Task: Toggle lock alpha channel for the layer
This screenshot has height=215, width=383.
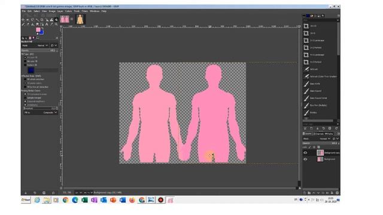Action: click(318, 148)
